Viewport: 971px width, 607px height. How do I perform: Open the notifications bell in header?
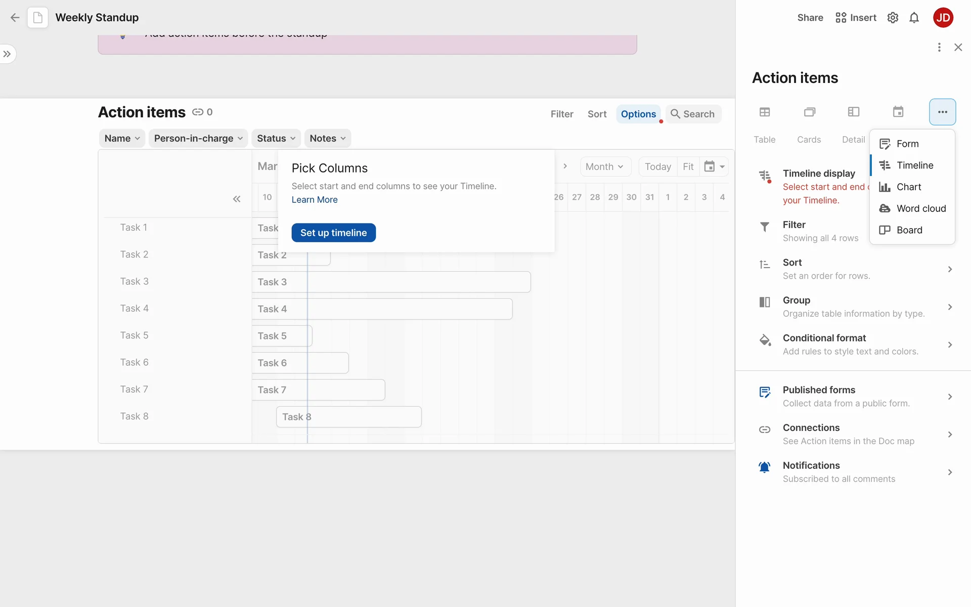(914, 18)
